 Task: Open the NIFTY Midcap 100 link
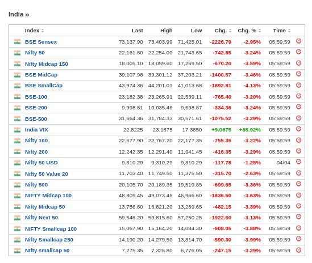pyautogui.click(x=48, y=196)
